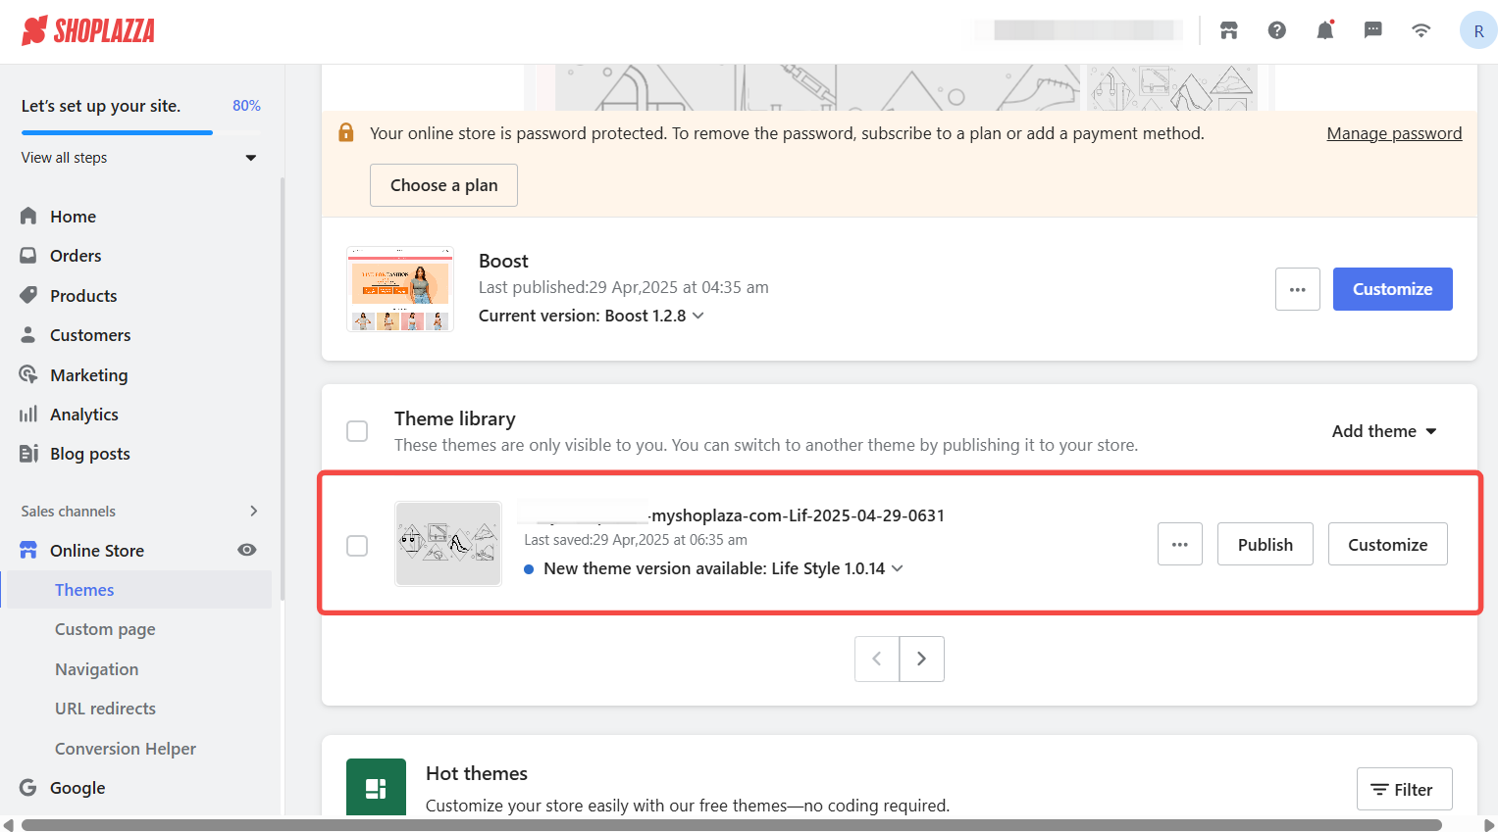Click the Wi-Fi signal icon in the header
This screenshot has width=1498, height=832.
click(1421, 30)
